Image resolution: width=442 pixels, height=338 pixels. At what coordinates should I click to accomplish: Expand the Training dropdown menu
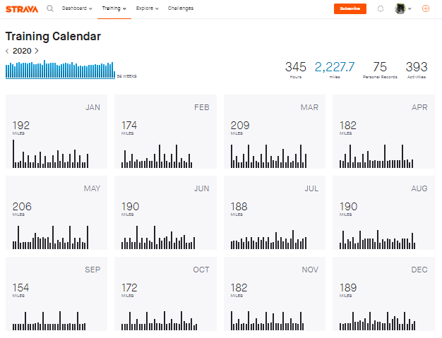click(x=114, y=8)
